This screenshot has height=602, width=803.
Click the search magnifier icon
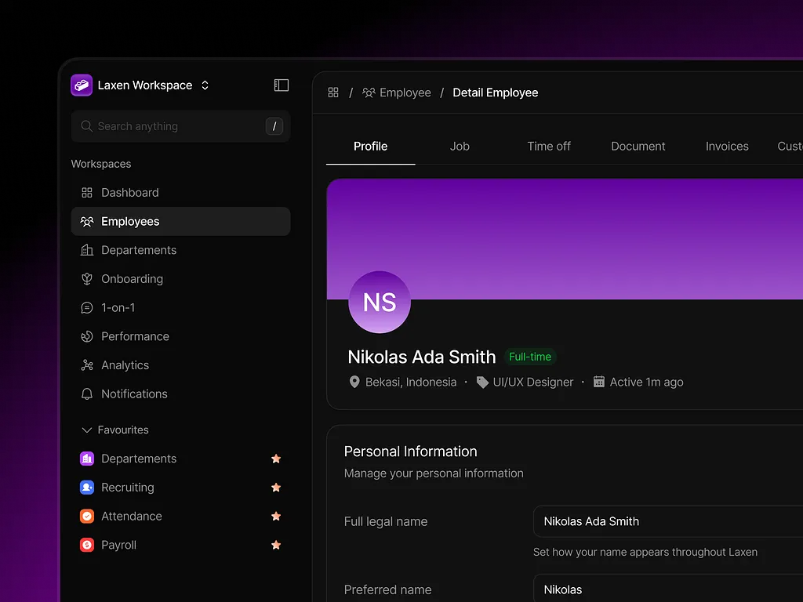[86, 126]
